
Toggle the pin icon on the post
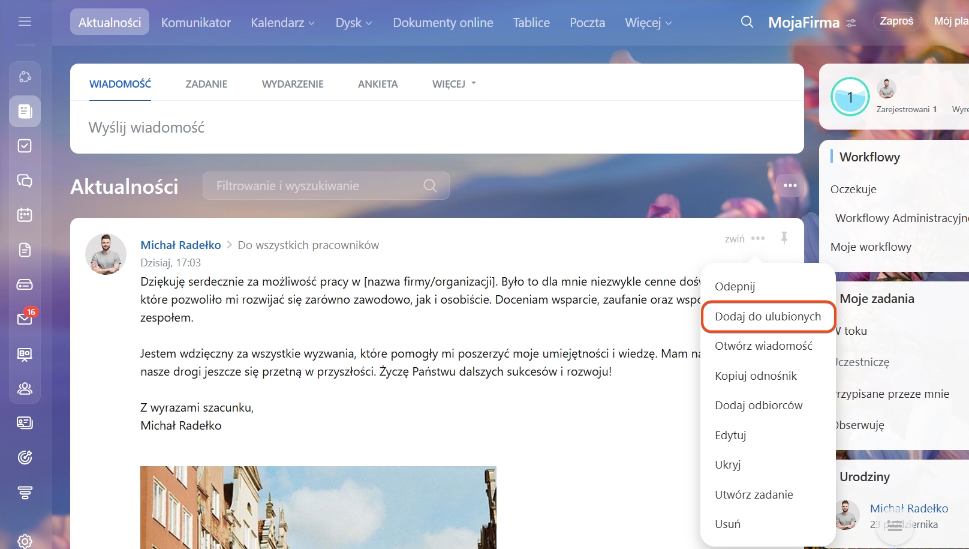[x=784, y=238]
